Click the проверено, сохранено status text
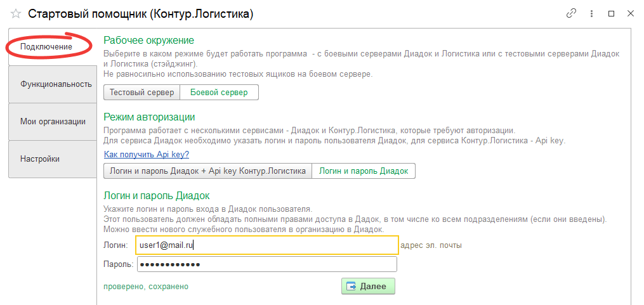The image size is (644, 305). [146, 287]
